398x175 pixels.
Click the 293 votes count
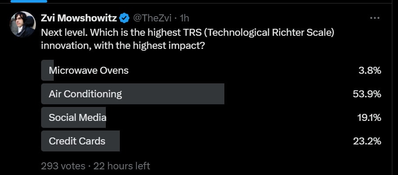click(x=63, y=166)
